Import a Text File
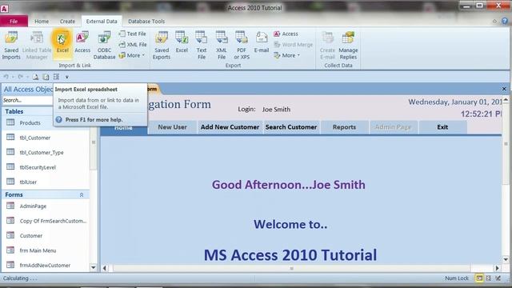This screenshot has width=512, height=288. click(132, 34)
